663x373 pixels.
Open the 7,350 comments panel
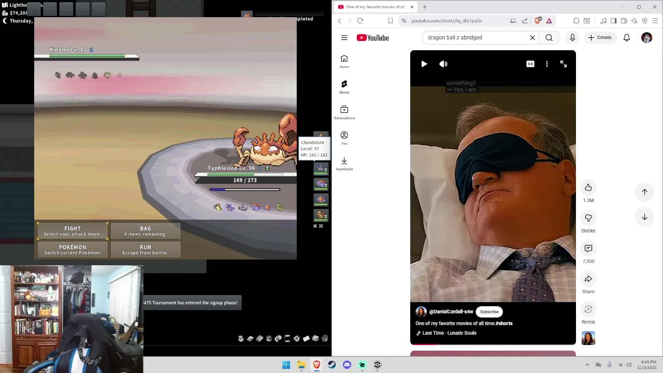[x=588, y=249]
